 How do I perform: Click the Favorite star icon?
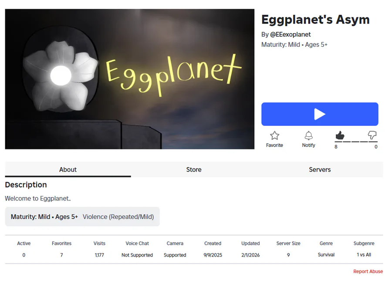click(274, 135)
